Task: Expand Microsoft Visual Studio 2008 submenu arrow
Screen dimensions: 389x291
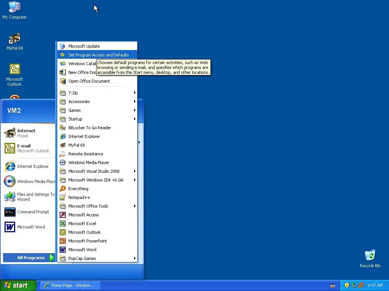Action: coord(135,171)
